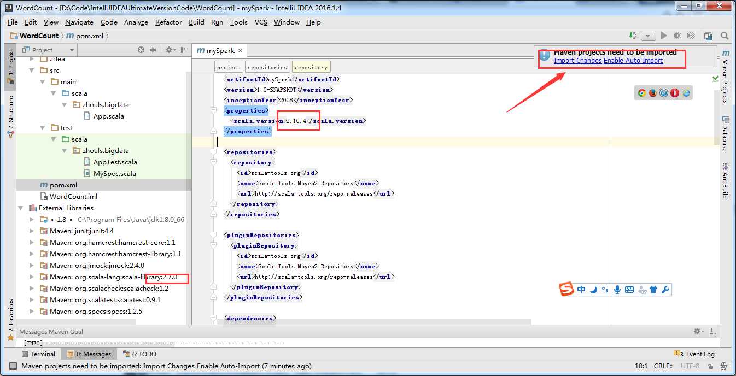Collapse the test folder
736x376 pixels.
click(43, 127)
